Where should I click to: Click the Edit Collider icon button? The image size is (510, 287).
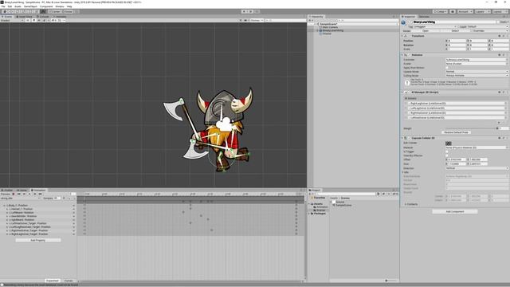click(x=449, y=143)
